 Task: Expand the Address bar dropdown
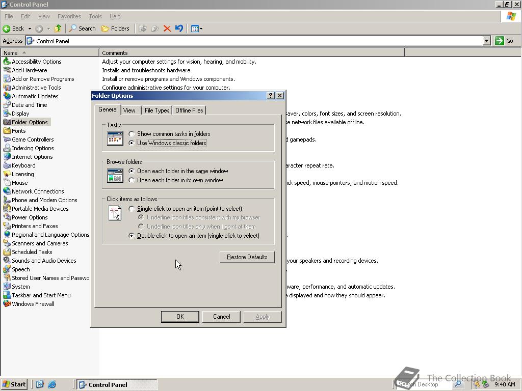[487, 41]
